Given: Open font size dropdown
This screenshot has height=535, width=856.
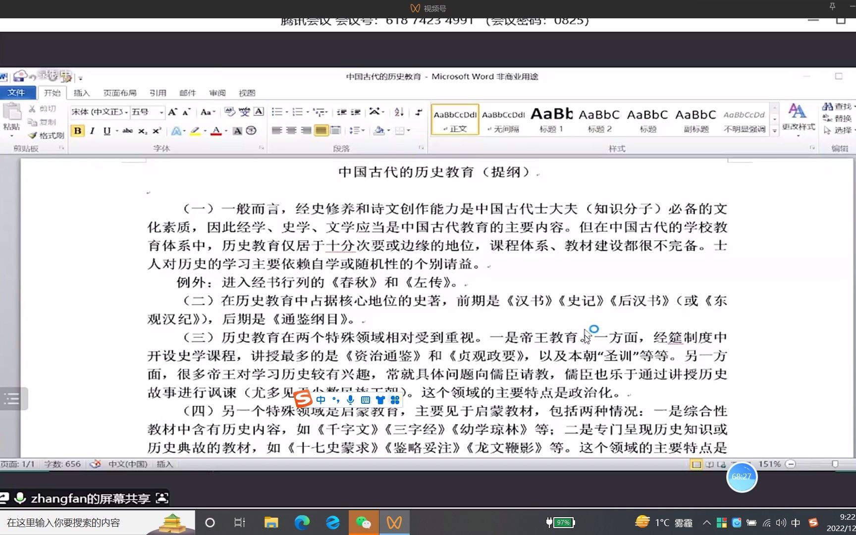Looking at the screenshot, I should point(161,112).
